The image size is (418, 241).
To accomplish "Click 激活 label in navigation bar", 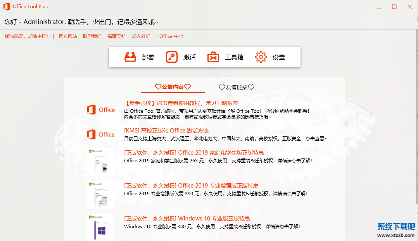I will pyautogui.click(x=190, y=57).
